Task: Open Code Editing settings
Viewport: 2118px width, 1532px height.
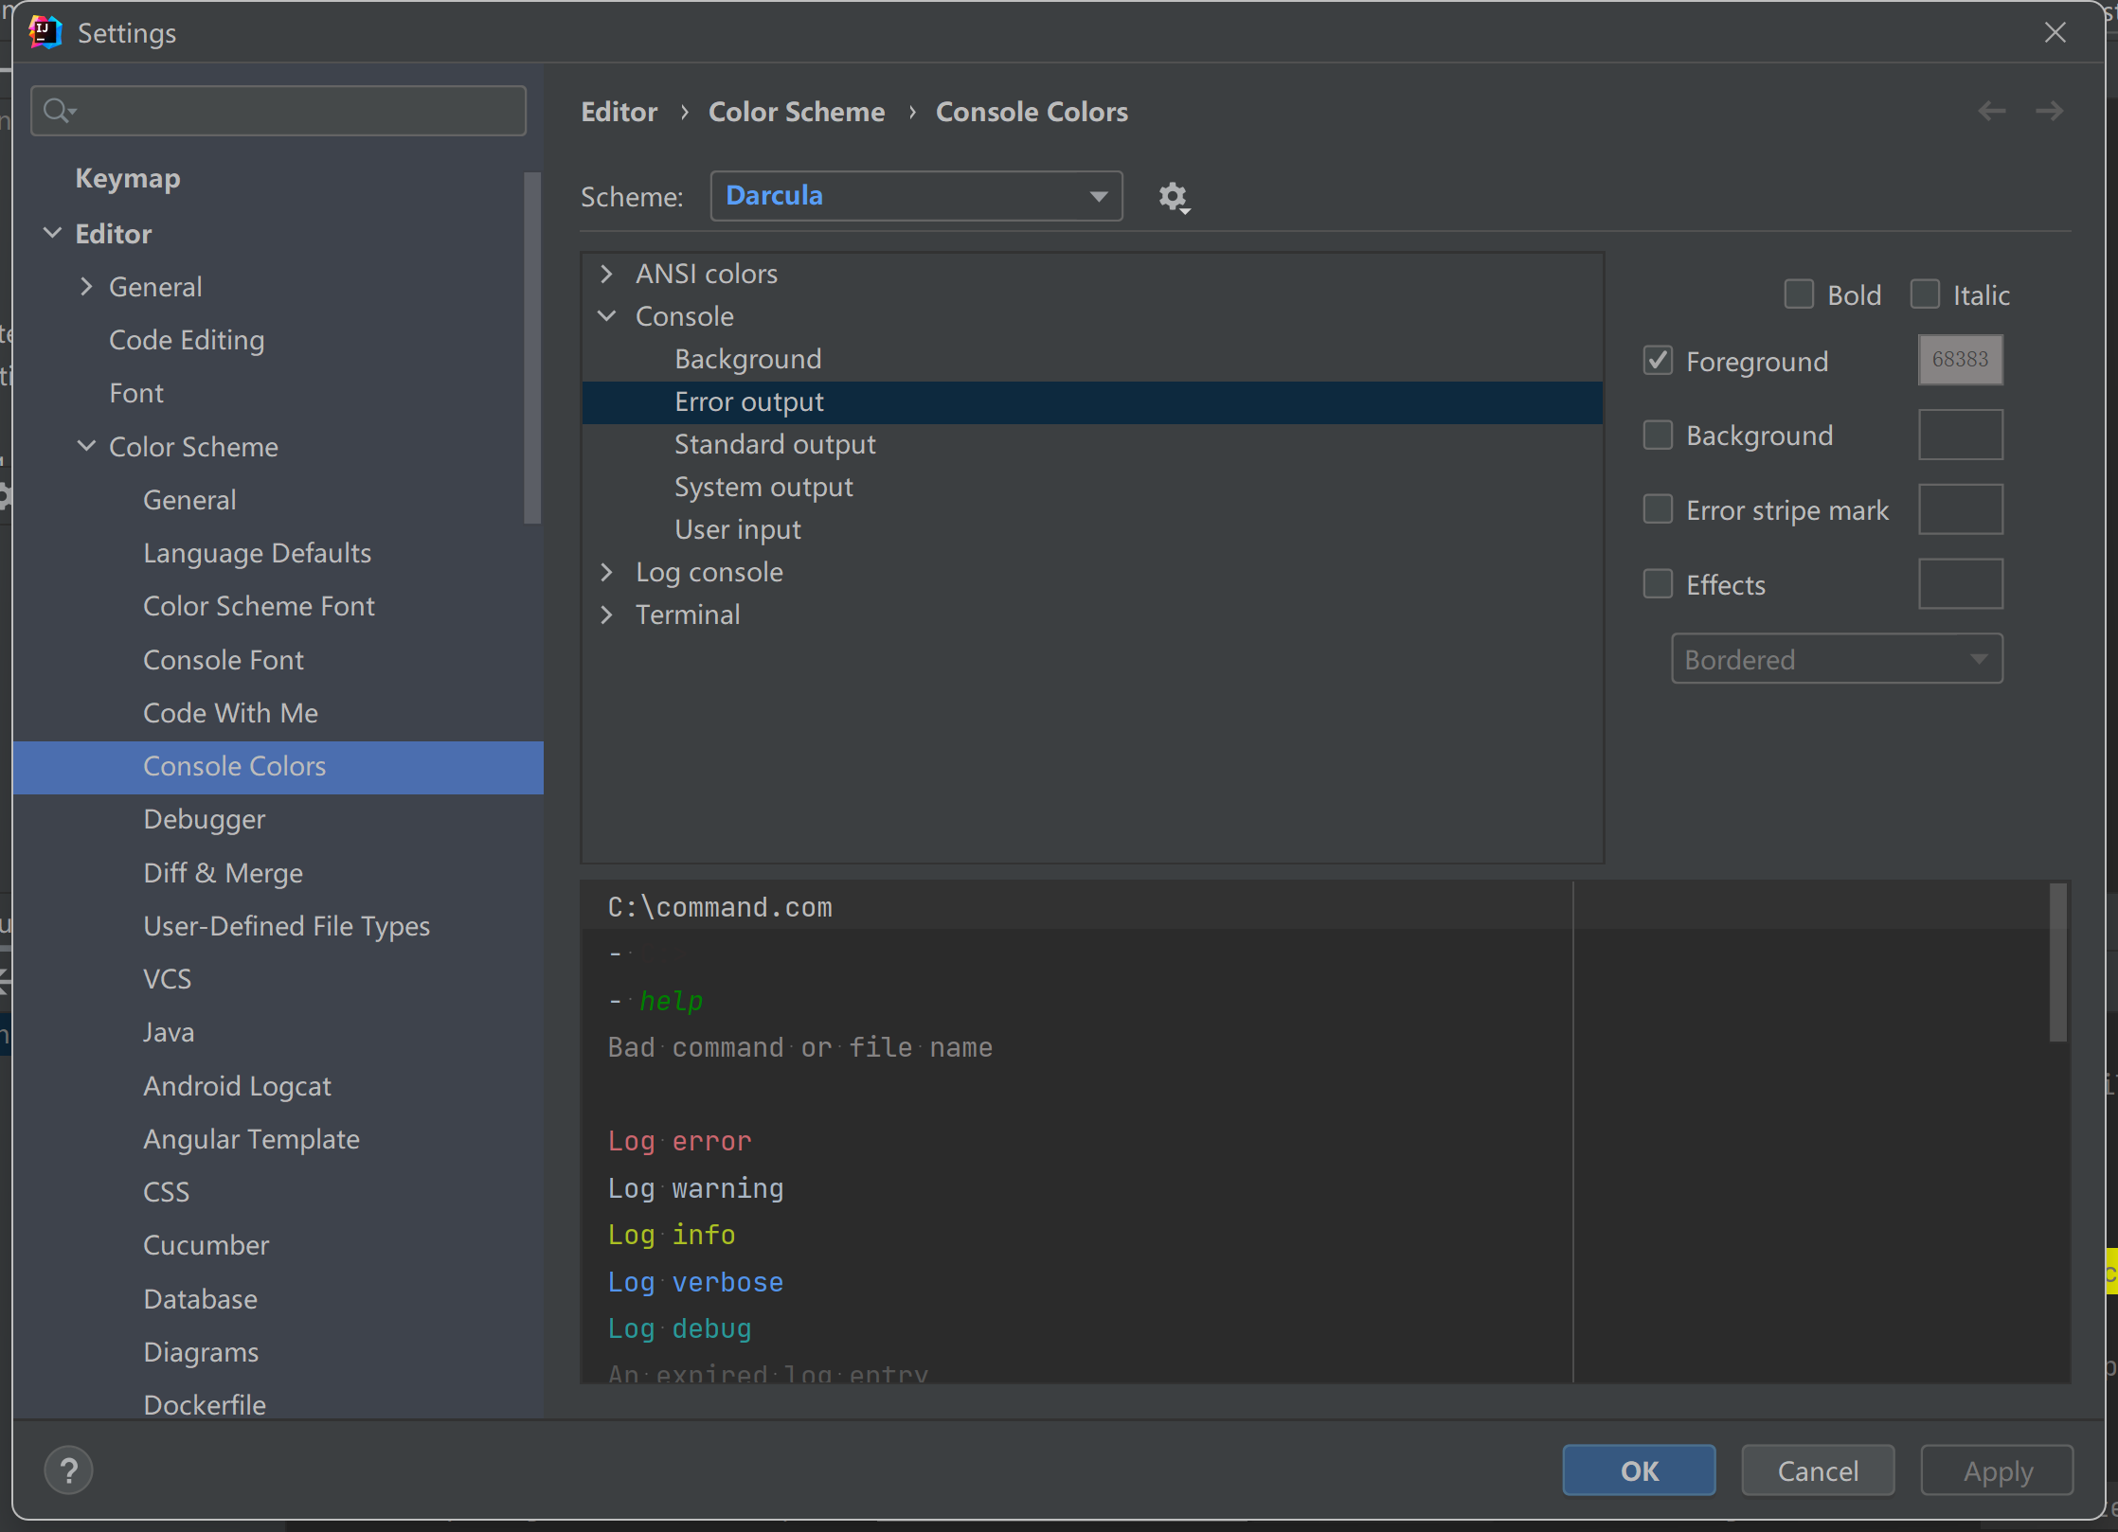Action: (x=187, y=340)
